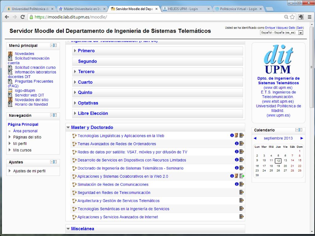The width and height of the screenshot is (315, 236).
Task: Switch to HELIOS UPM - Login tab
Action: (186, 9)
